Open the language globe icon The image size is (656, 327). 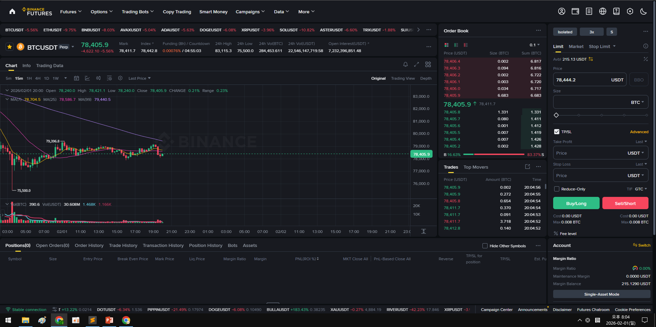[603, 11]
